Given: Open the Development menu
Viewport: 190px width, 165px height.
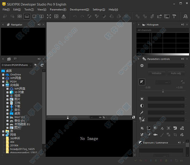Looking at the screenshot, I should 79,10.
